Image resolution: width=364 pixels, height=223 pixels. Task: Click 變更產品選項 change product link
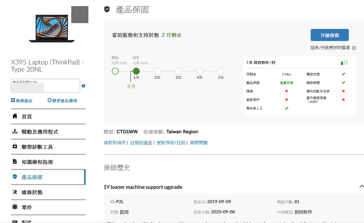click(62, 100)
